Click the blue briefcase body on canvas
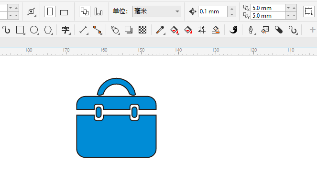The image size is (317, 195). [116, 136]
